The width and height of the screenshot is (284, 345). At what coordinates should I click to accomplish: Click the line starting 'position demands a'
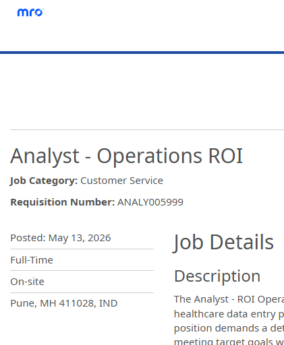229,328
